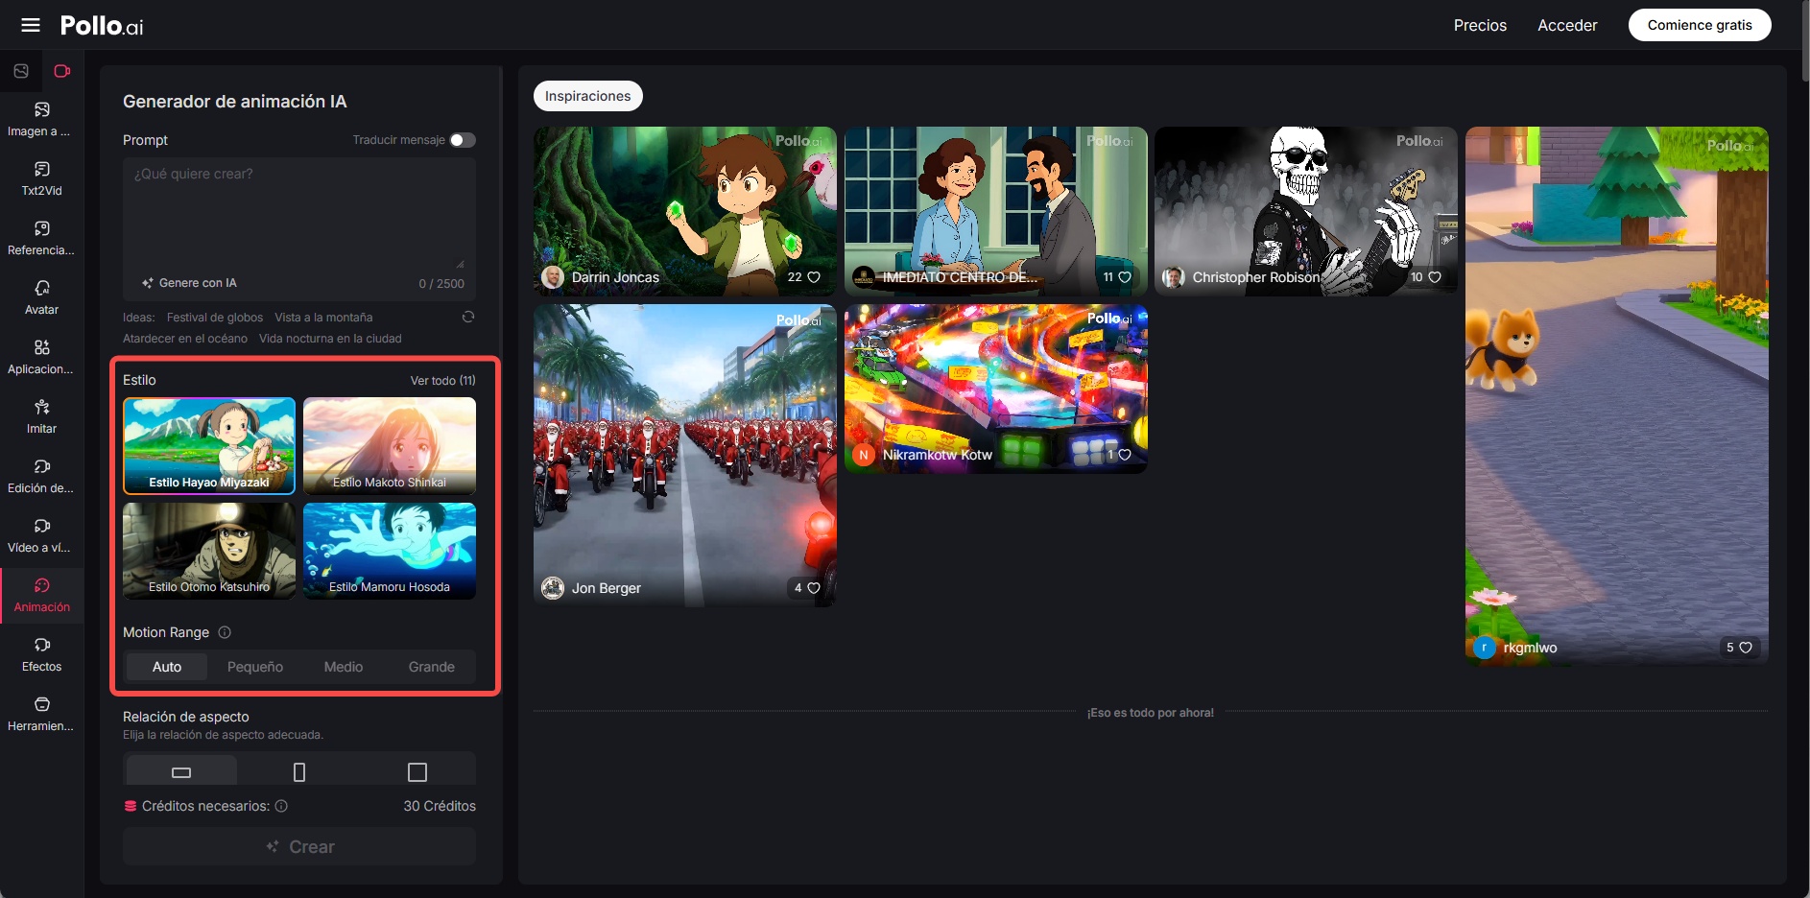Select the Animación tool
Image resolution: width=1810 pixels, height=898 pixels.
coord(41,596)
